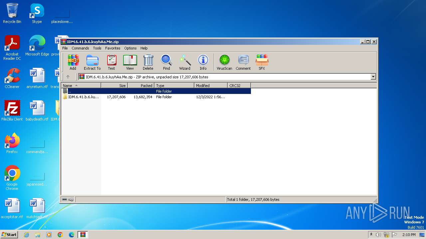Open Skype desktop shortcut
Screen dimensions: 426x239
click(x=37, y=13)
